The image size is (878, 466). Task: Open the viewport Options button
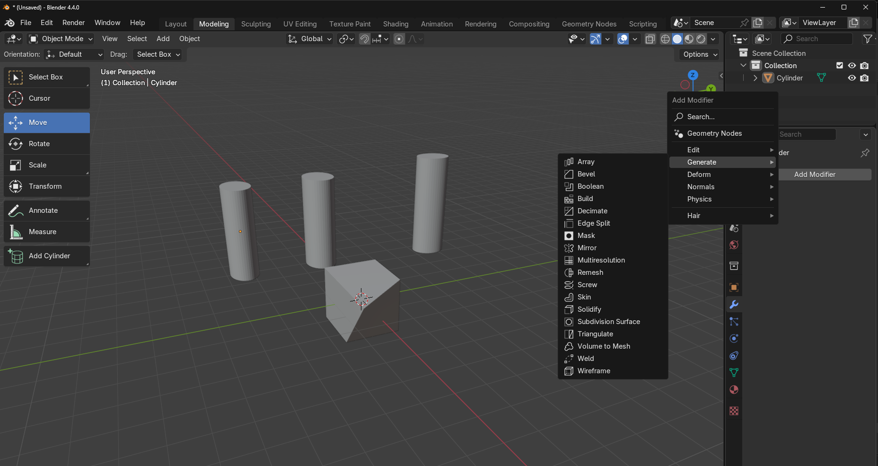pyautogui.click(x=700, y=54)
